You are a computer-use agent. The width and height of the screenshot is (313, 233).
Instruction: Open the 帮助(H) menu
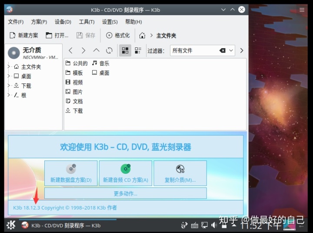[x=133, y=22]
